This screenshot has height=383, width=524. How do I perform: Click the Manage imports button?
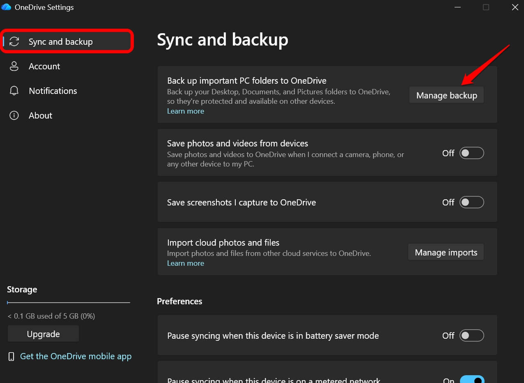coord(446,252)
